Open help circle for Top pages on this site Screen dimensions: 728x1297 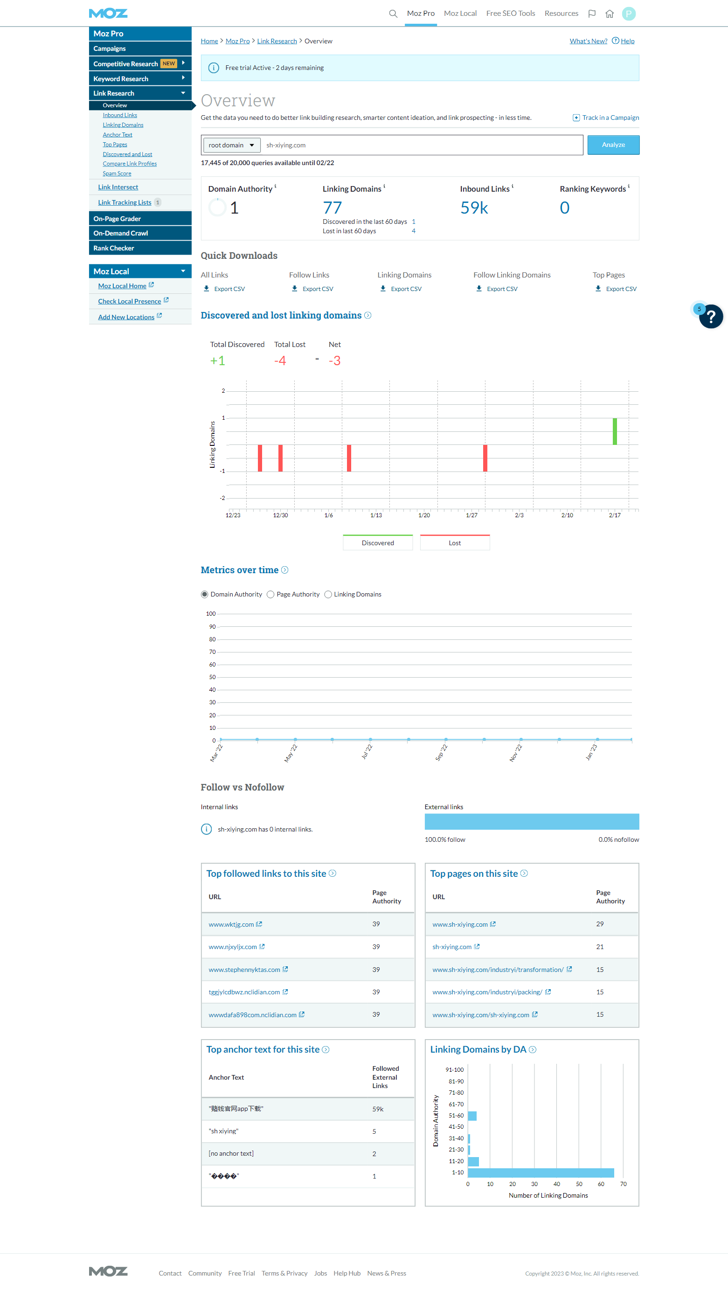point(524,873)
